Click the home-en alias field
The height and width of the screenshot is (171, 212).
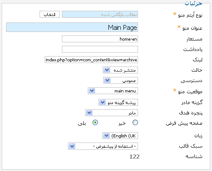coord(100,39)
